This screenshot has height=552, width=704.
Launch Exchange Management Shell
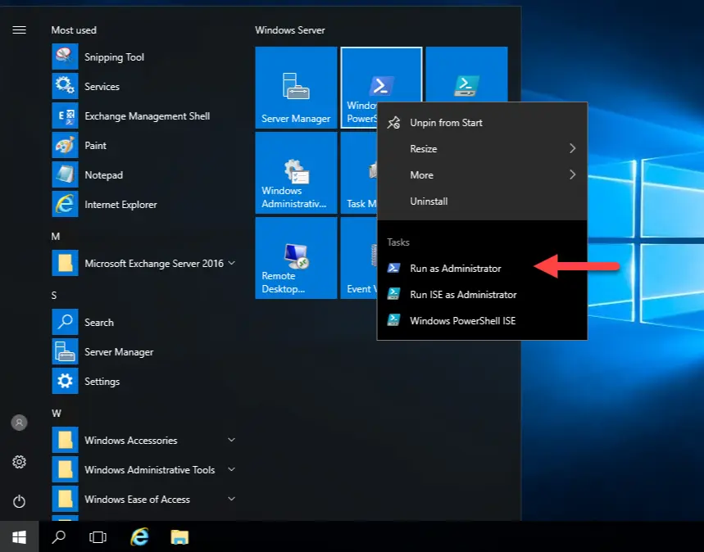[x=147, y=116]
